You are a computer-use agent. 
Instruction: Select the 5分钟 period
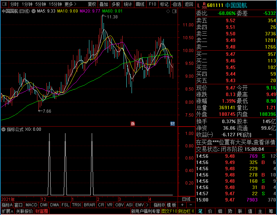pos(41,4)
